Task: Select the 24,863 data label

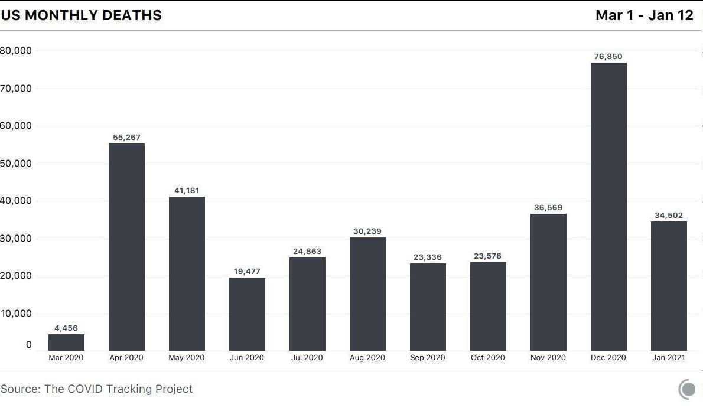Action: point(307,252)
